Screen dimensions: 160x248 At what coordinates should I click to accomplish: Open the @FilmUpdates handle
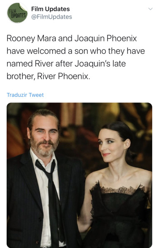52,17
